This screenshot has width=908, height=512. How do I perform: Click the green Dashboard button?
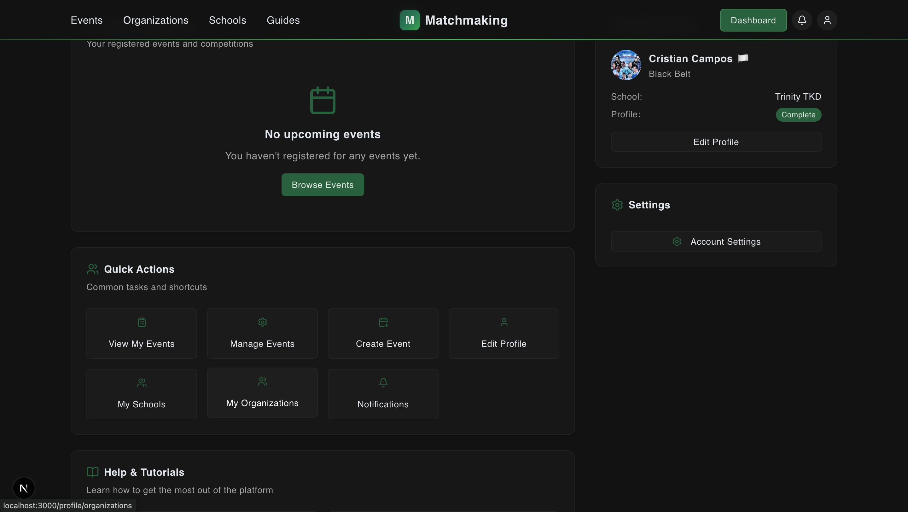tap(753, 20)
